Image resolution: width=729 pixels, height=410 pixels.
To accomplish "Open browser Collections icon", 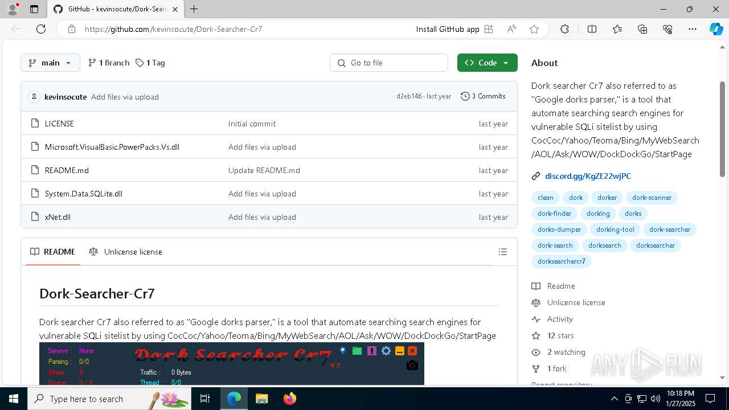I will coord(642,29).
